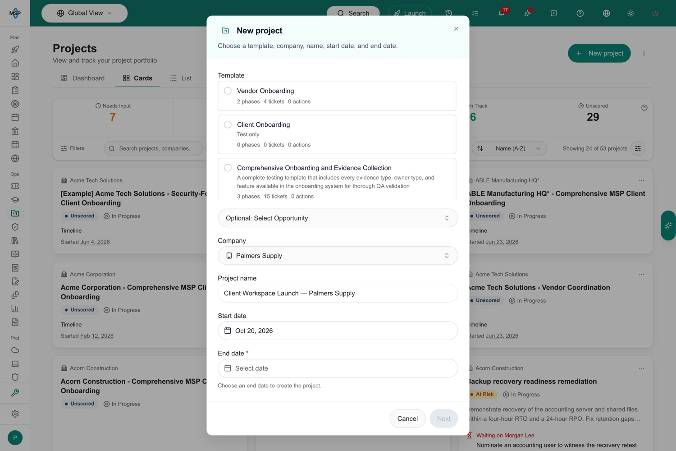Viewport: 676px width, 451px height.
Task: Open the Filters panel
Action: tap(73, 148)
